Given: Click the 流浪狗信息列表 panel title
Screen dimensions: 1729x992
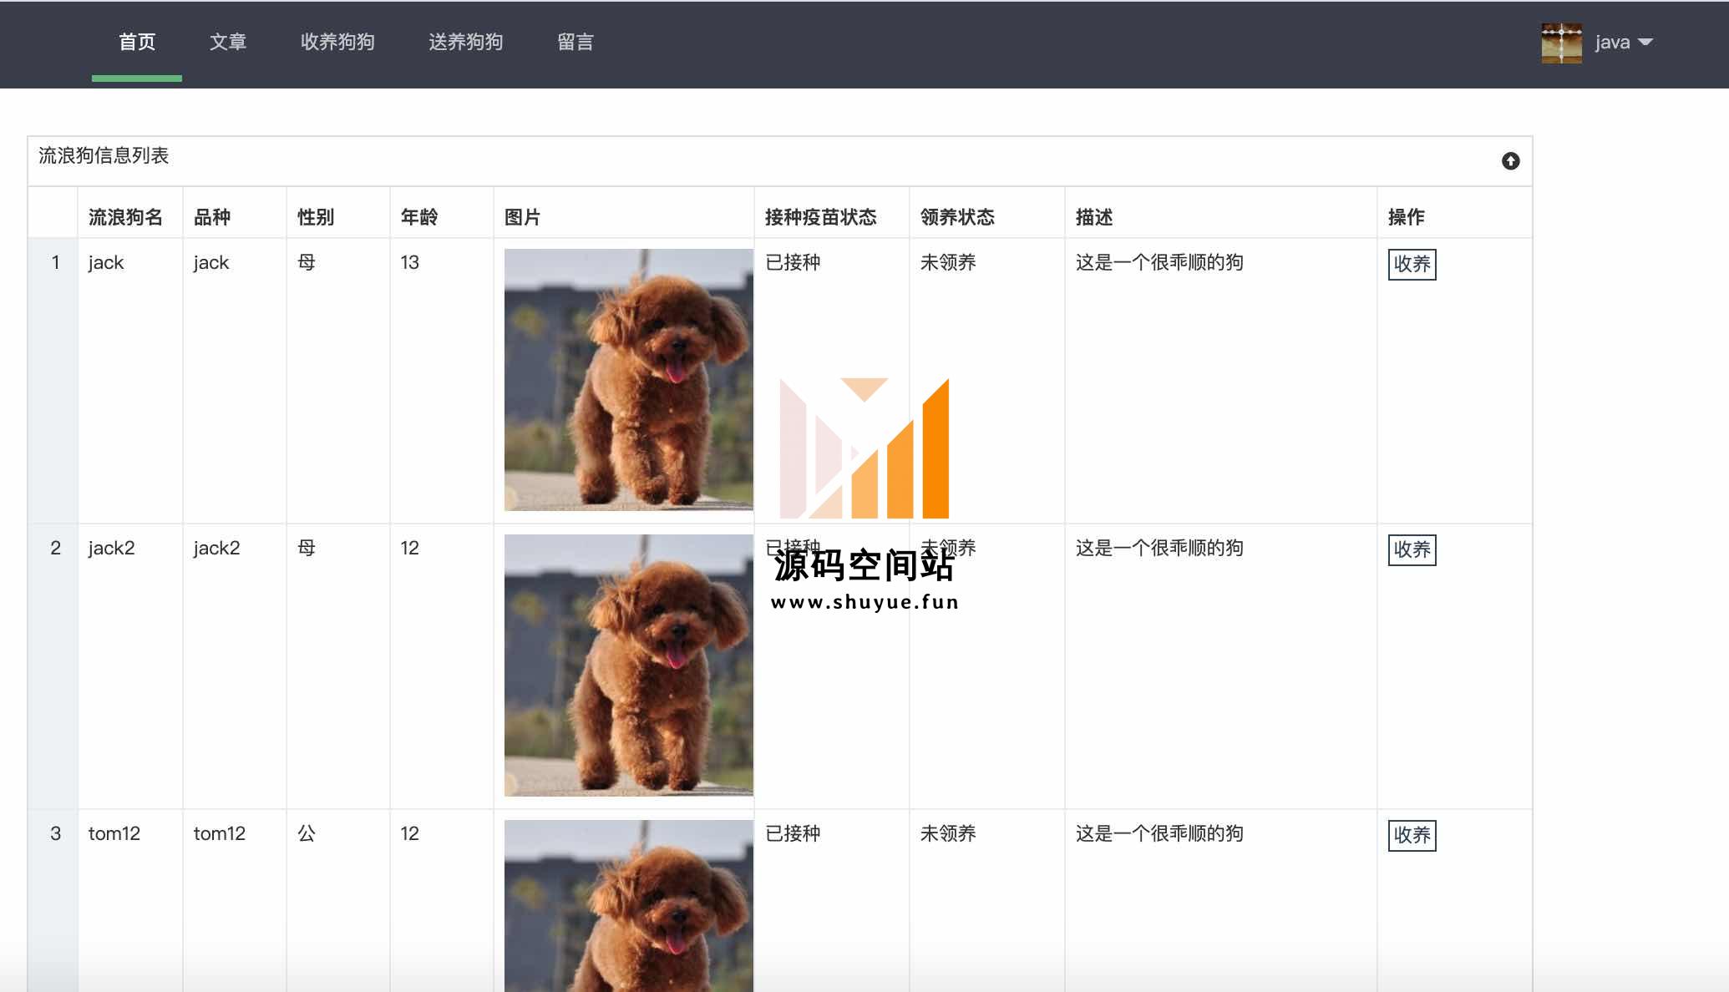Looking at the screenshot, I should click(104, 156).
